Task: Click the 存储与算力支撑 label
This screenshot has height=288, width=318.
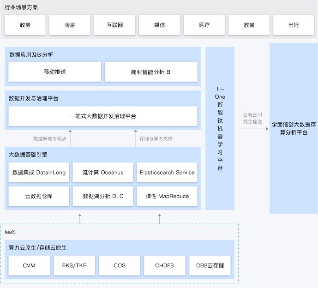Action: click(156, 139)
